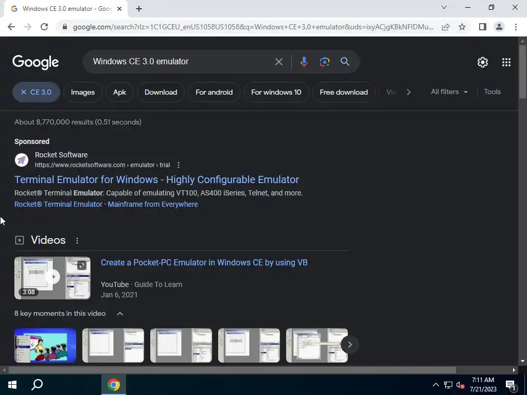This screenshot has width=527, height=395.
Task: Open Windows taskbar search
Action: [37, 385]
